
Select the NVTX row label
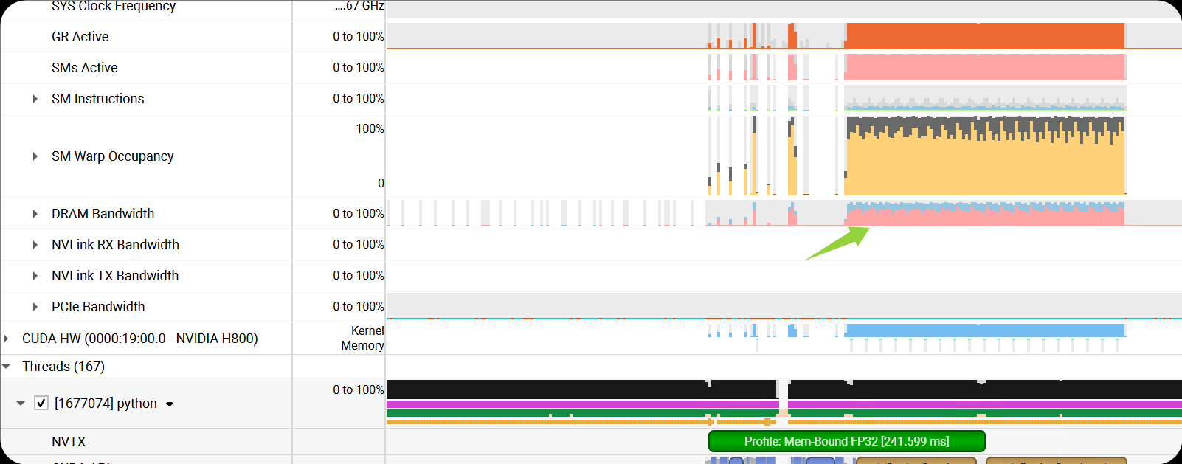69,442
